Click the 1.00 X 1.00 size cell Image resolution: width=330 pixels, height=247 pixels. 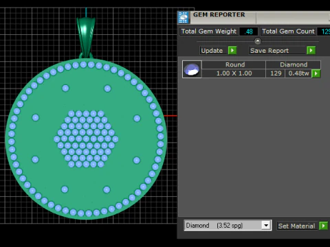(234, 73)
